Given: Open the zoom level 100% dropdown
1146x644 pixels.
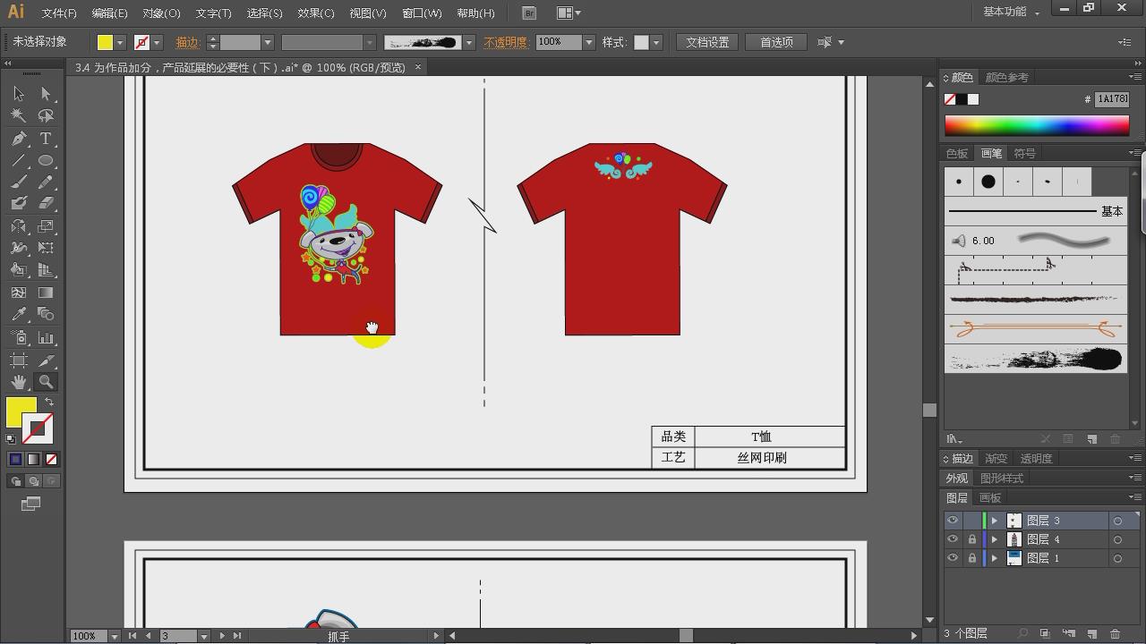Looking at the screenshot, I should [x=114, y=636].
